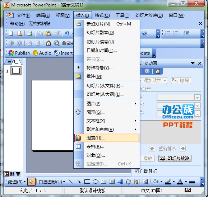Click the Line Style icon

(x=192, y=182)
